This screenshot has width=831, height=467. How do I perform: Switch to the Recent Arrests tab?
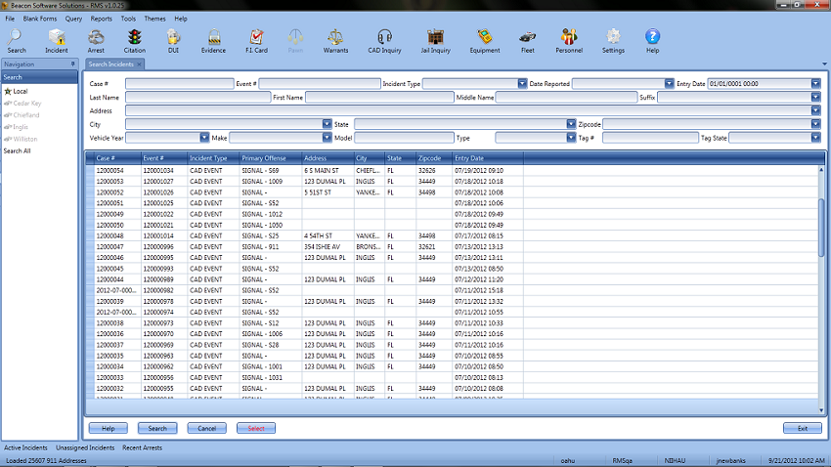pyautogui.click(x=142, y=447)
